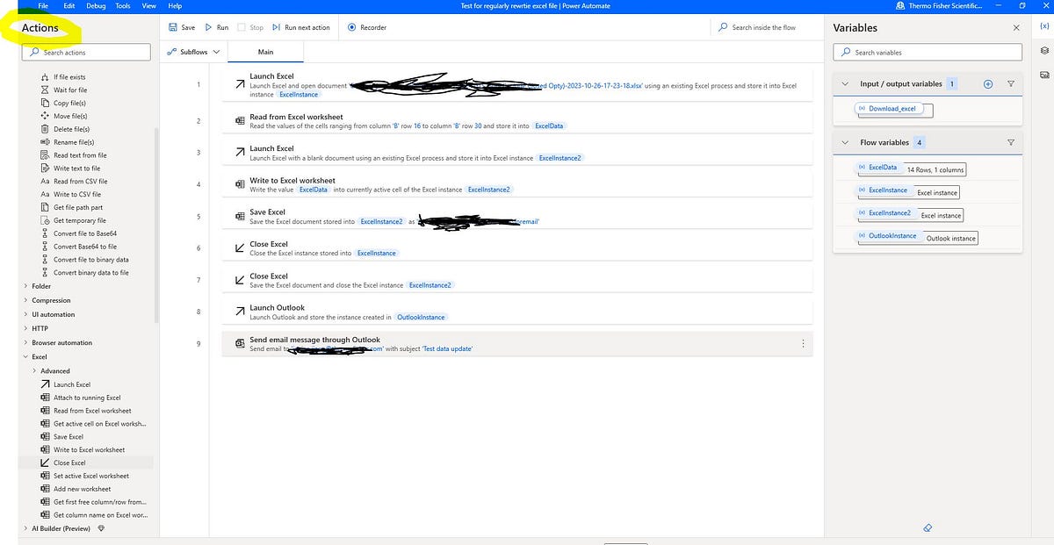The image size is (1054, 545).
Task: Select the Main flow tab
Action: tap(265, 51)
